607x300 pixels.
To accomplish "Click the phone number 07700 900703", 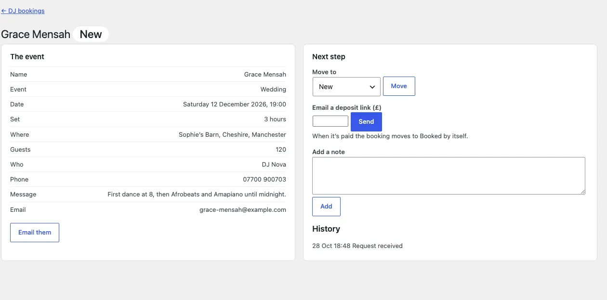I will point(264,180).
